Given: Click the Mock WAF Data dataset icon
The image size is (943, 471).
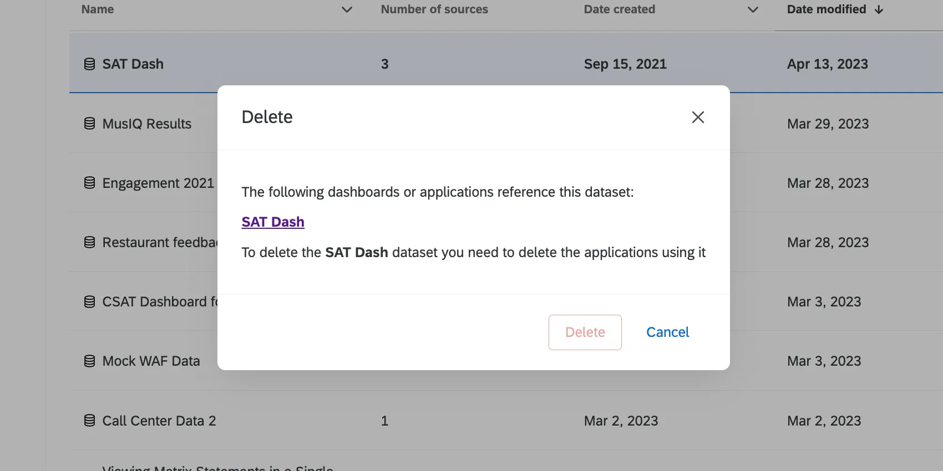Looking at the screenshot, I should (x=89, y=361).
